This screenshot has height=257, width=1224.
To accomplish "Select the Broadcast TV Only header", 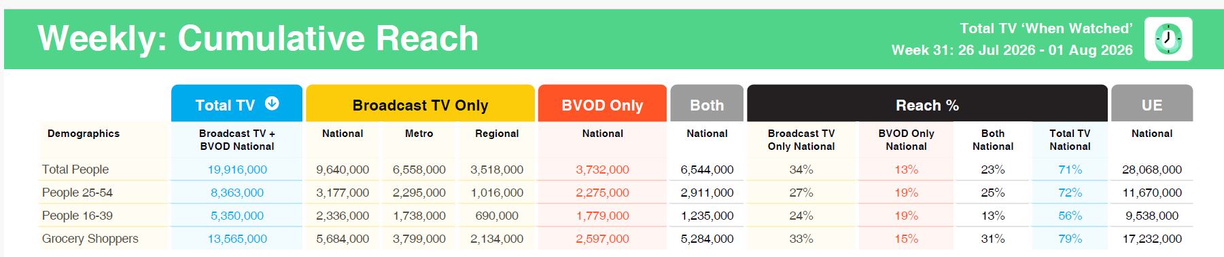I will (420, 104).
